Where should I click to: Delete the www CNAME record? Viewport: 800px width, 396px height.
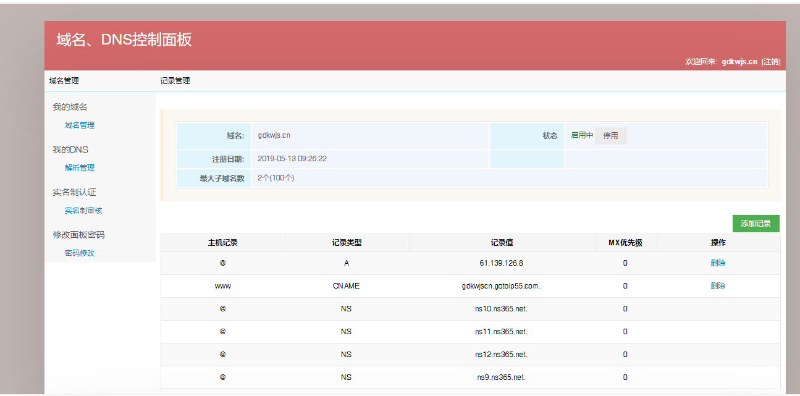[718, 286]
